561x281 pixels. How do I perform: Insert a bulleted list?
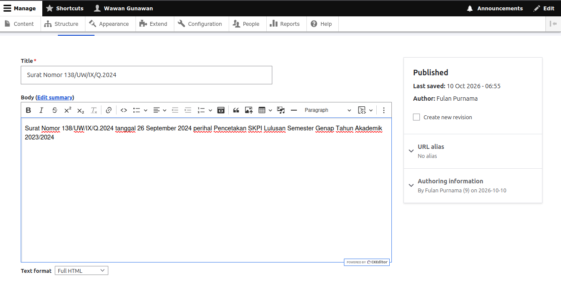[x=136, y=110]
